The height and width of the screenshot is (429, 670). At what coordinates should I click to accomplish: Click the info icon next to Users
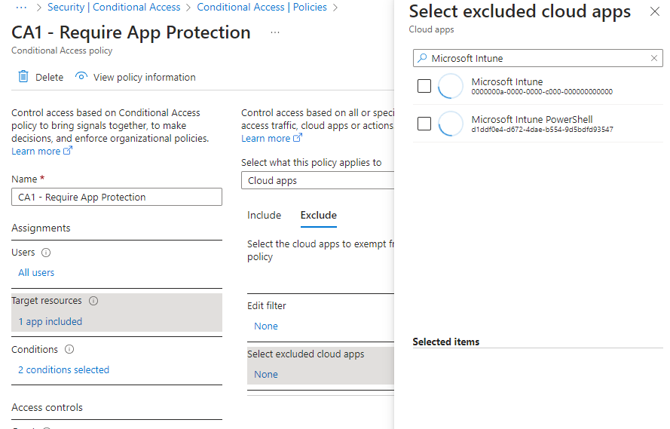click(46, 253)
